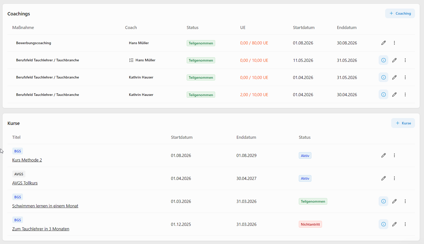The width and height of the screenshot is (424, 244).
Task: Open more options for AVGS Tollkurs
Action: 394,178
